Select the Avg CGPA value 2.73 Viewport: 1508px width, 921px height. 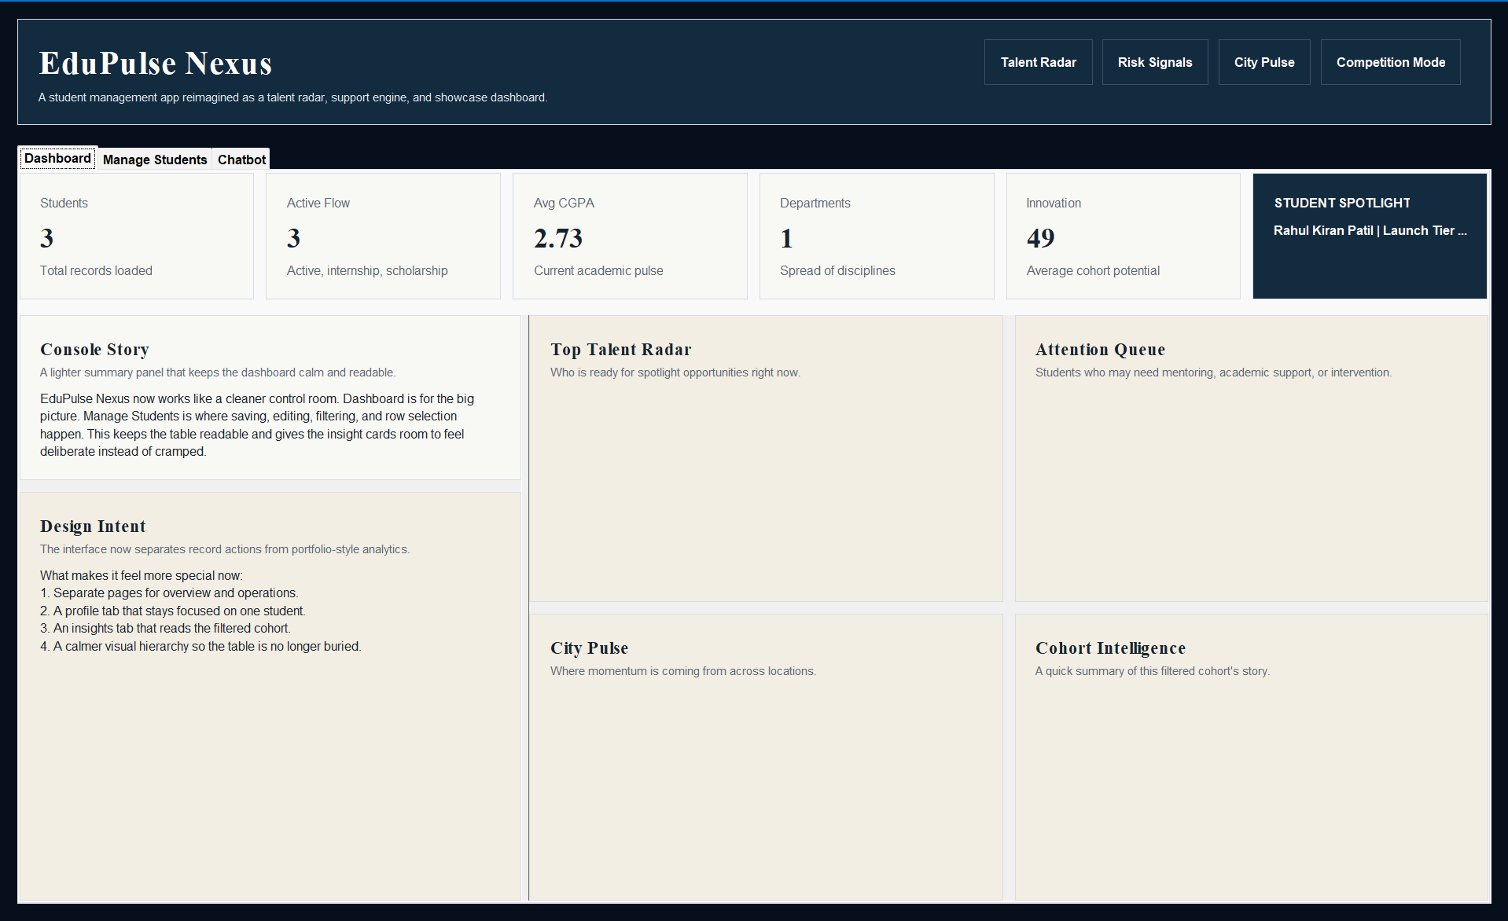(558, 238)
